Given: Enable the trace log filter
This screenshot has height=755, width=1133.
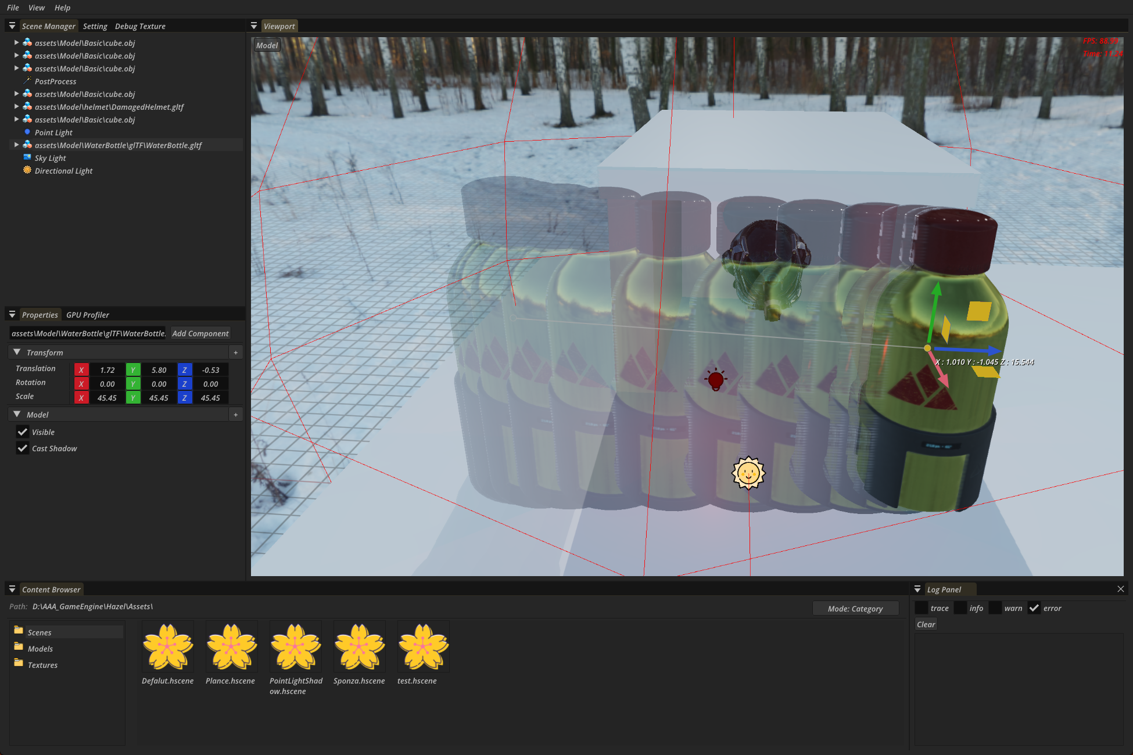Looking at the screenshot, I should point(921,608).
